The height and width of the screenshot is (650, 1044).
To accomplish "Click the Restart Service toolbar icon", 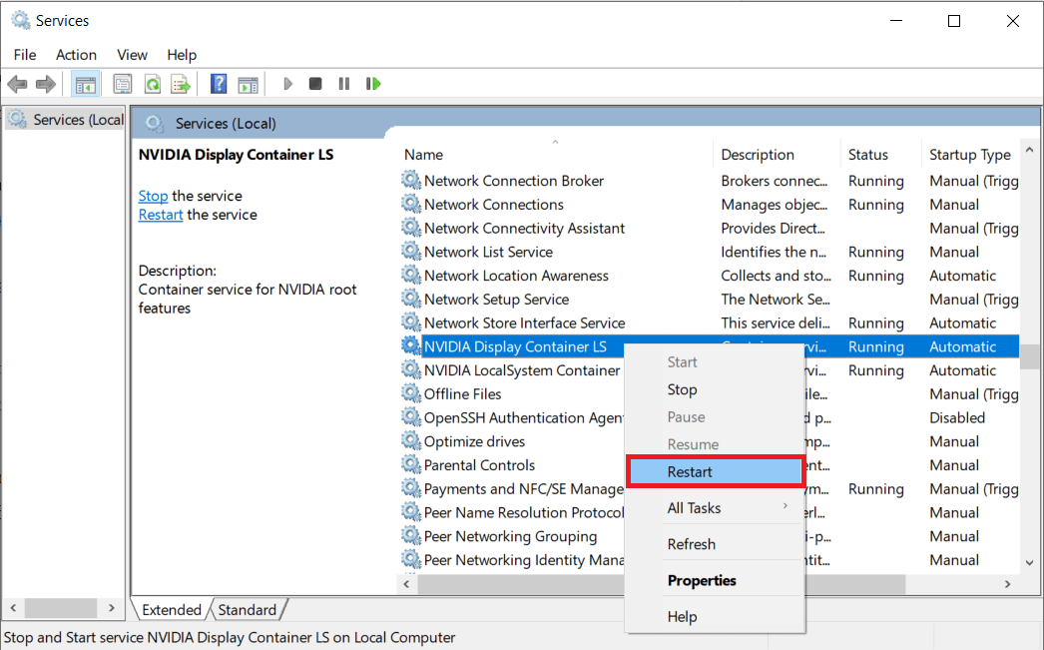I will coord(373,84).
